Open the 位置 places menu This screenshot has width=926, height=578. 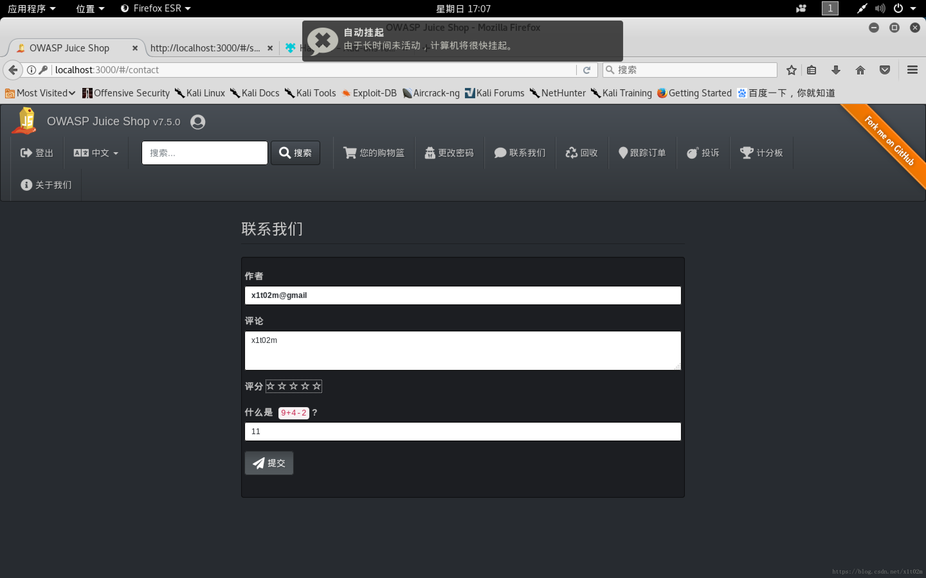click(90, 8)
